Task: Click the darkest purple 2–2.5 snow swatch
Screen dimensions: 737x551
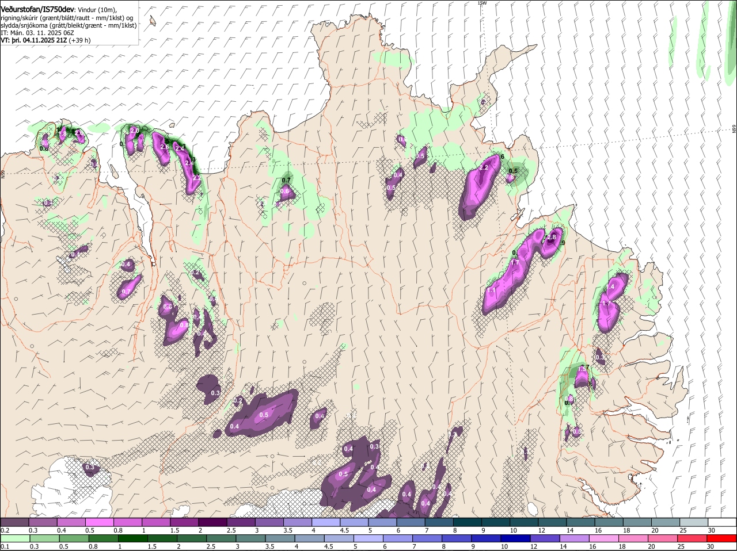Action: 214,522
